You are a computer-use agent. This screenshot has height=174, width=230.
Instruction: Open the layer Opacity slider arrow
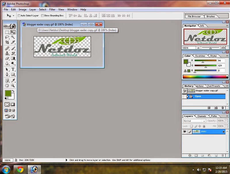point(226,121)
